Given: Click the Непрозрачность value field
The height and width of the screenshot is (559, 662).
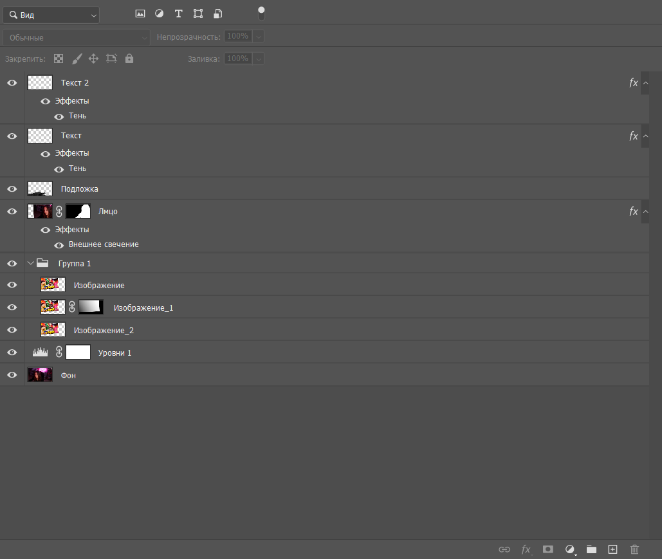Looking at the screenshot, I should [x=237, y=36].
